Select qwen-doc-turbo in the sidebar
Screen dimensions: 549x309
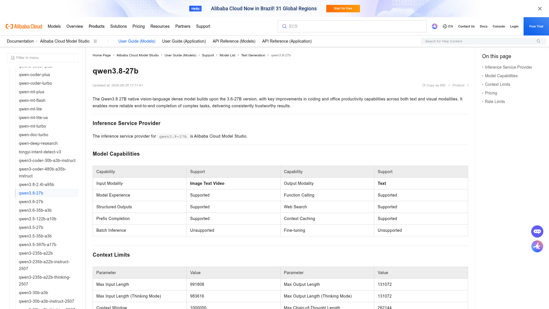click(x=33, y=135)
